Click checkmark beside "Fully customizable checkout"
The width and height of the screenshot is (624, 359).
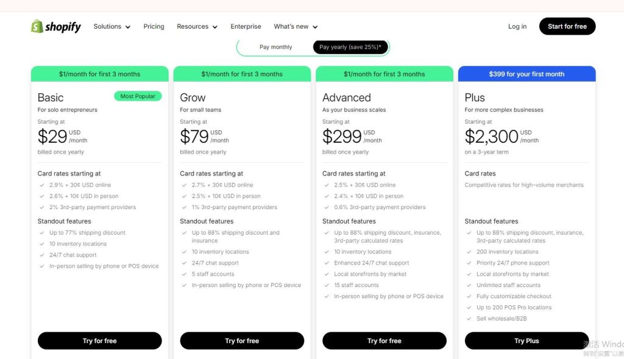(469, 296)
